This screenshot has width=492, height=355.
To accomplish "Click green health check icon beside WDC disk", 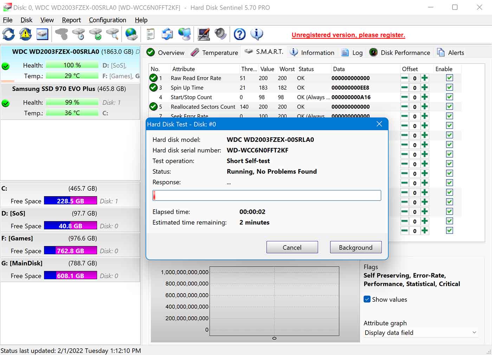I will point(6,66).
